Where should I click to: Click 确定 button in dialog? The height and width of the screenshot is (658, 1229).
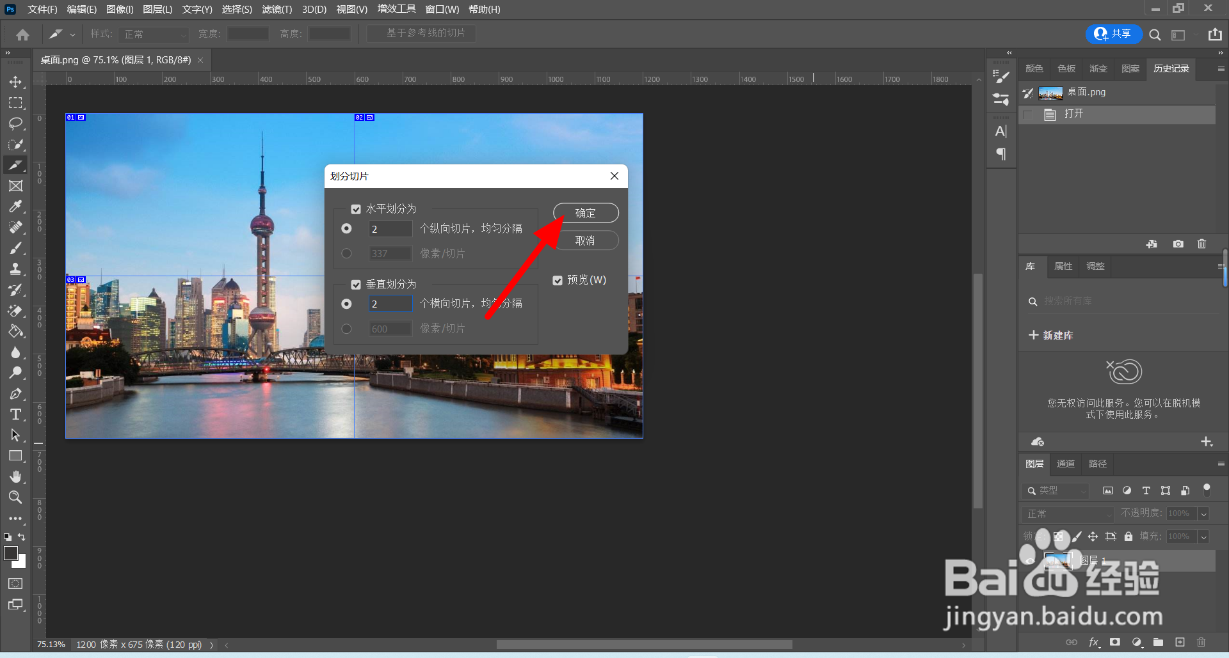[x=586, y=213]
